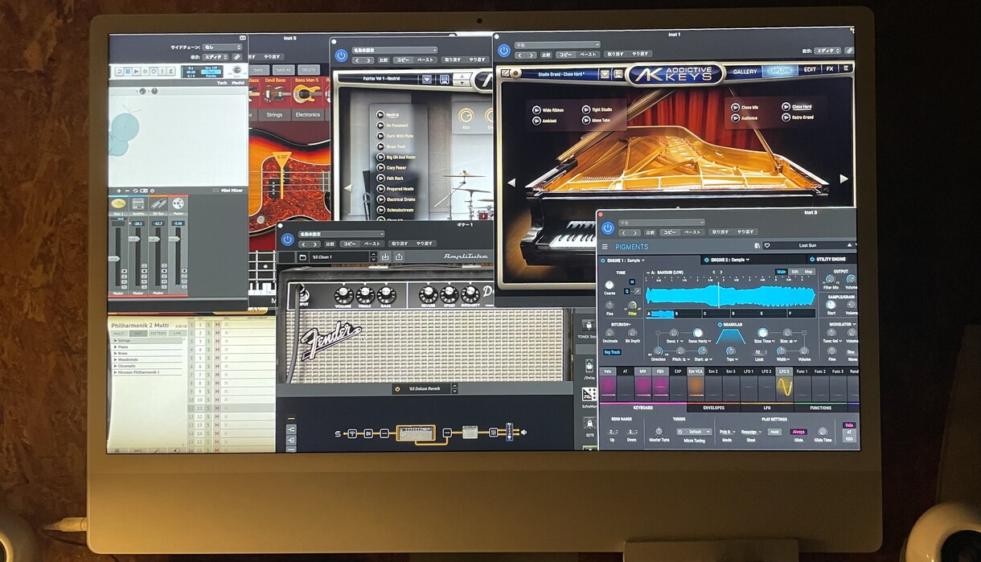Click the play icon beside Neutral drum preset
This screenshot has height=562, width=981.
(380, 115)
